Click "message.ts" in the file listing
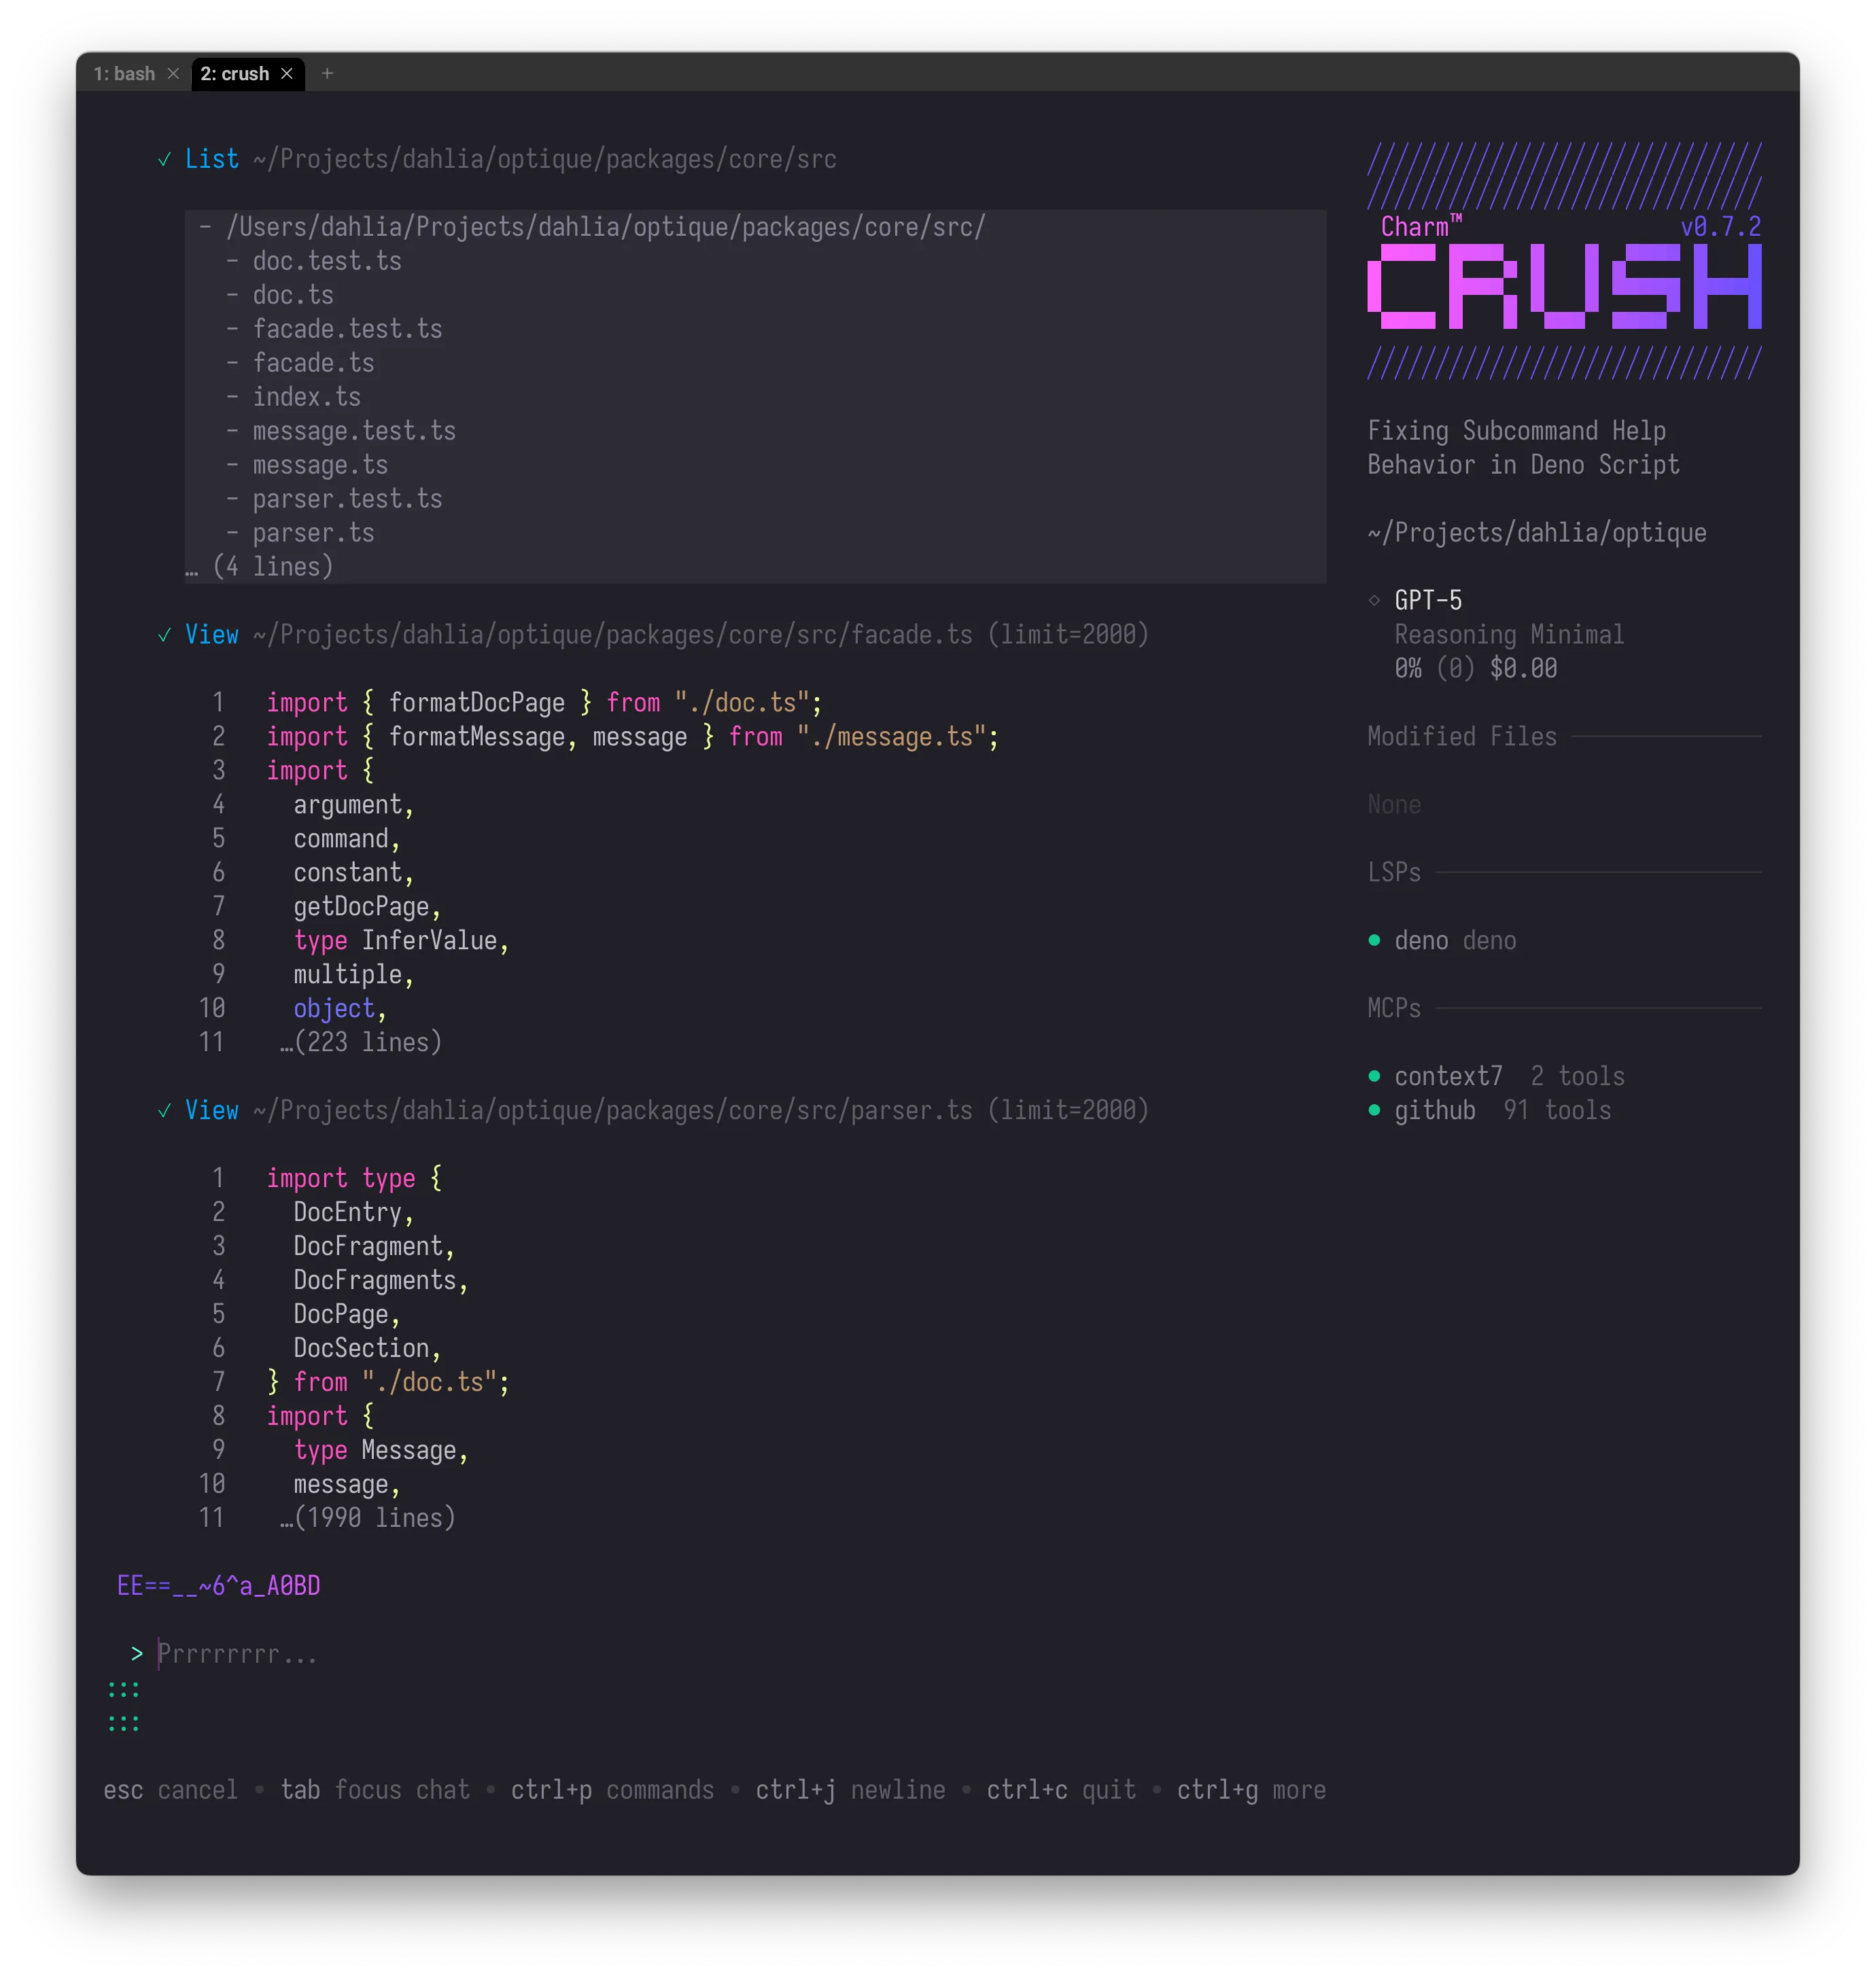The image size is (1876, 1976). tap(320, 465)
